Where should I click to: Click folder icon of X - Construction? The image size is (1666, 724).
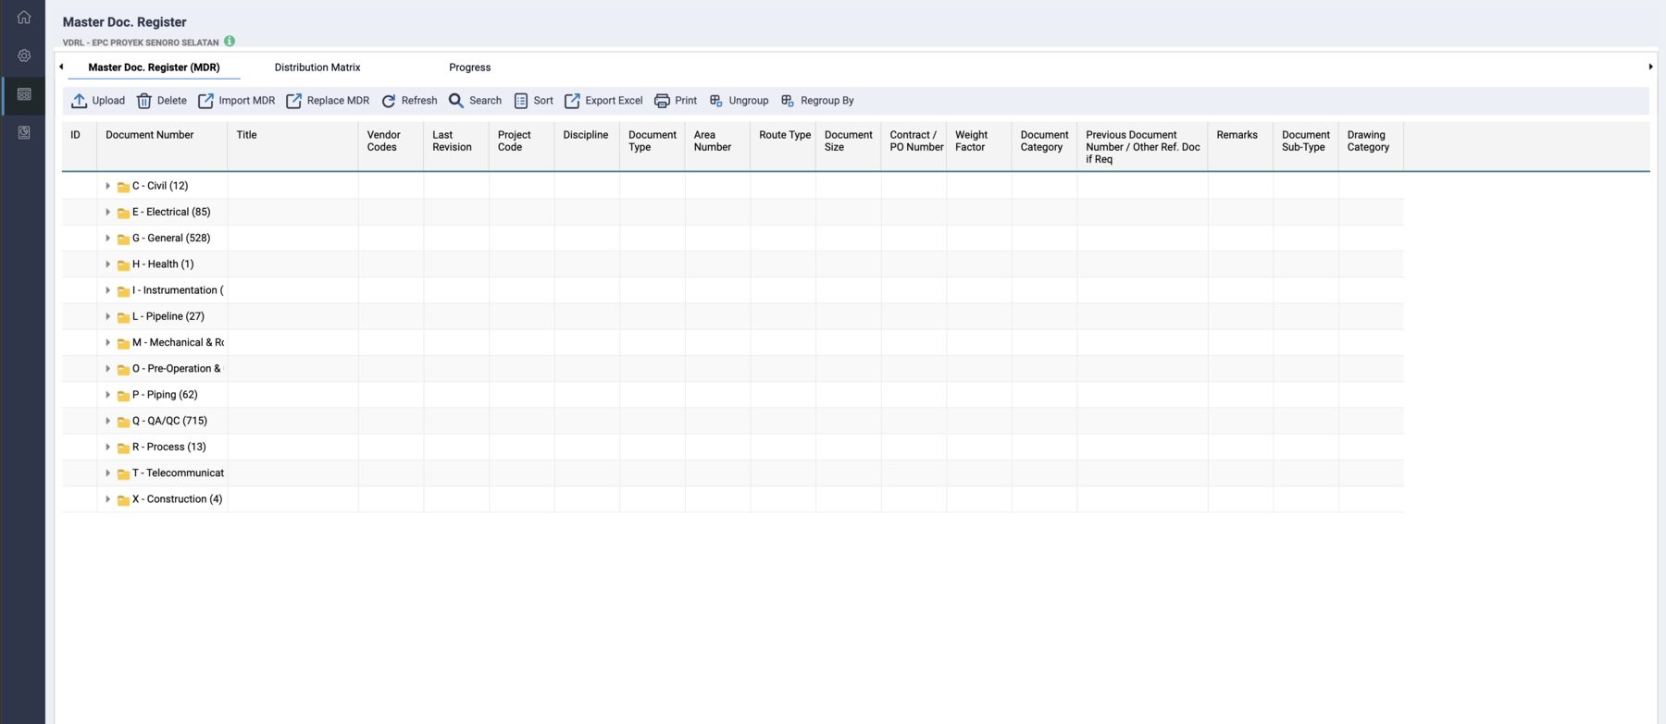click(123, 499)
